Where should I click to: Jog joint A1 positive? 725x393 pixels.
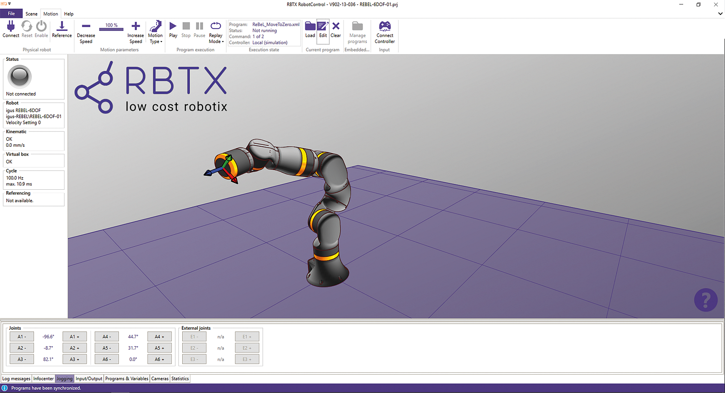[74, 337]
